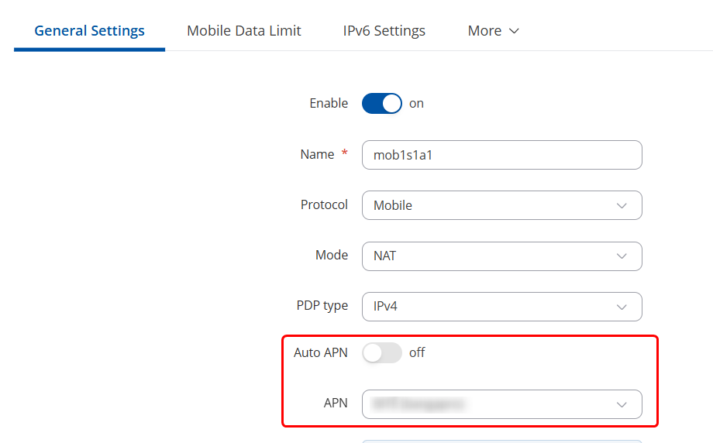The height and width of the screenshot is (443, 713).
Task: Click the PDP type label text
Action: pyautogui.click(x=322, y=306)
